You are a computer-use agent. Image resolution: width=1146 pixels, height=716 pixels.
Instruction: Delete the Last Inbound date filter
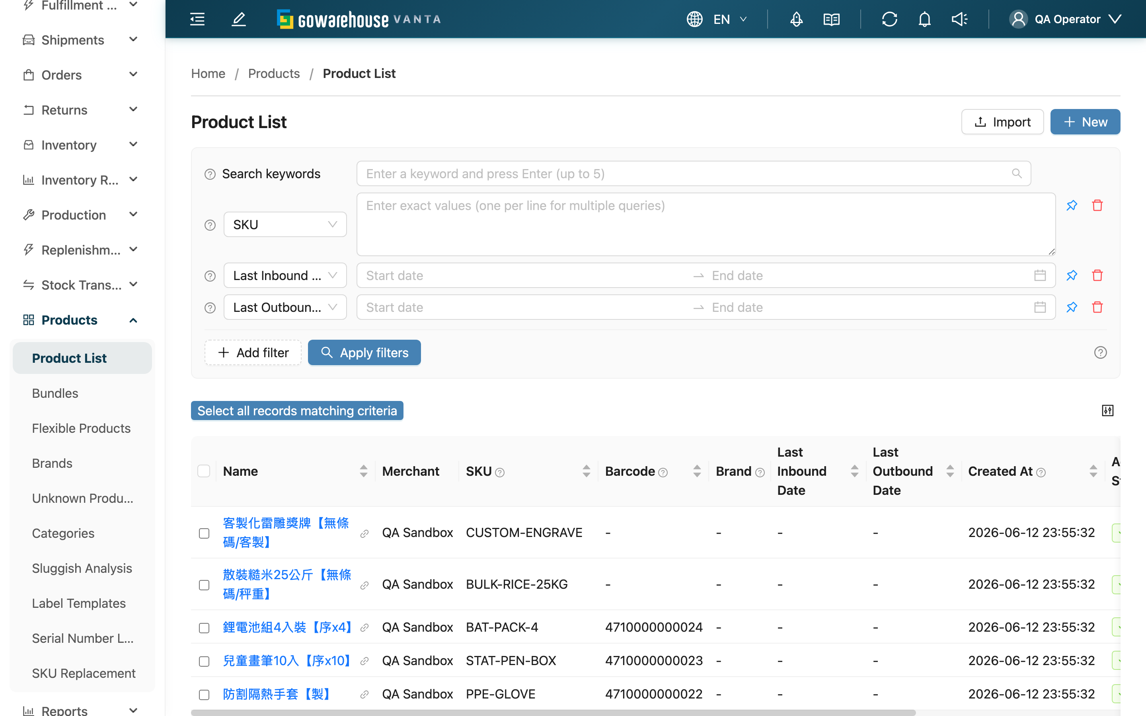click(1097, 275)
